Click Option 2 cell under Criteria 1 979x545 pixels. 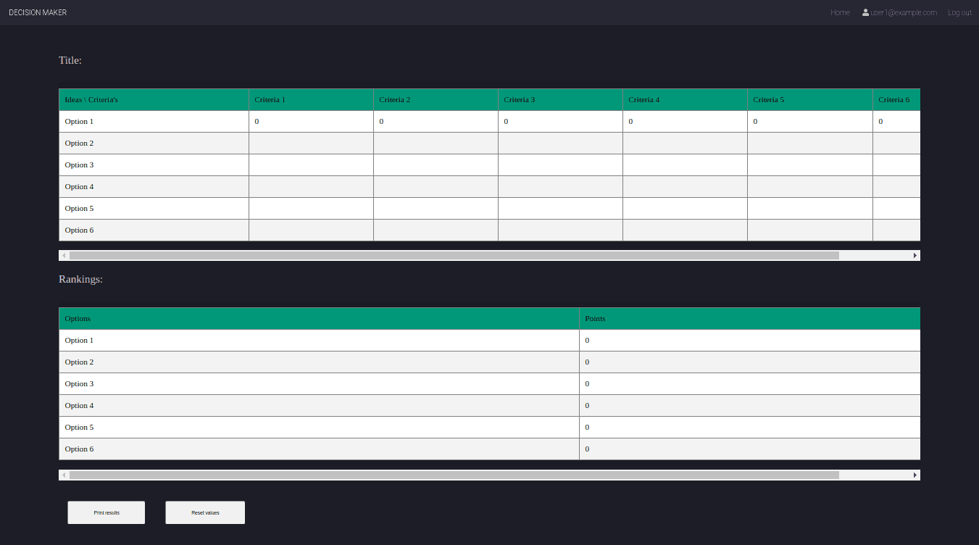coord(311,143)
